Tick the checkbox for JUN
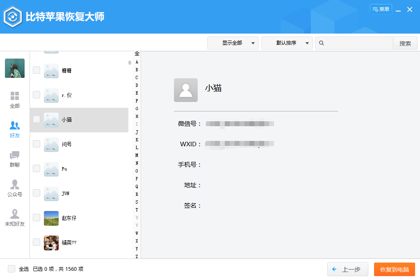This screenshot has height=279, width=420. tap(37, 193)
